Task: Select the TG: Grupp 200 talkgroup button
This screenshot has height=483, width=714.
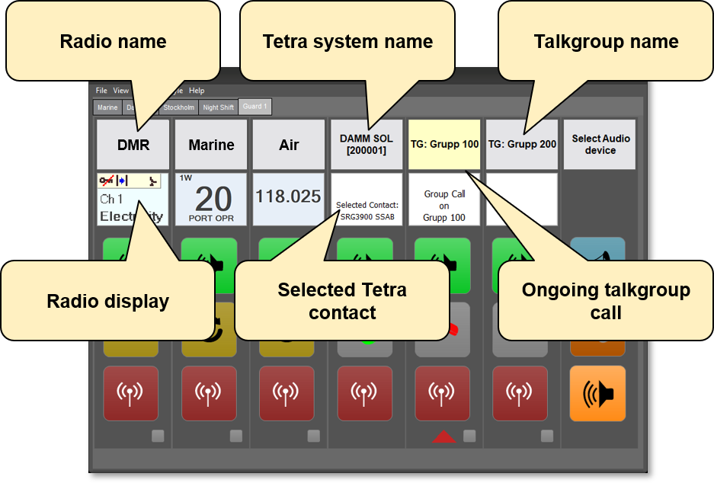Action: click(x=522, y=144)
